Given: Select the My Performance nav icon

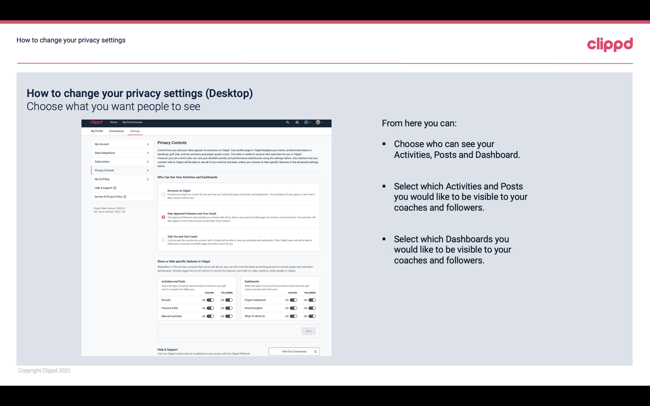Looking at the screenshot, I should point(133,122).
